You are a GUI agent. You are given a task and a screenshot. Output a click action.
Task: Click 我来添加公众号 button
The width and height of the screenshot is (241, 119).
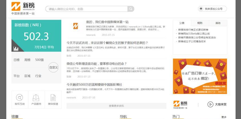[x=212, y=9]
